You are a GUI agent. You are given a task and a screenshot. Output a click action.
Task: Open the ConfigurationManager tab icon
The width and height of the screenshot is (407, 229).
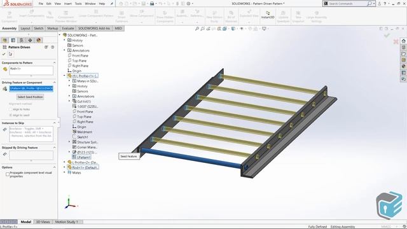pos(22,40)
